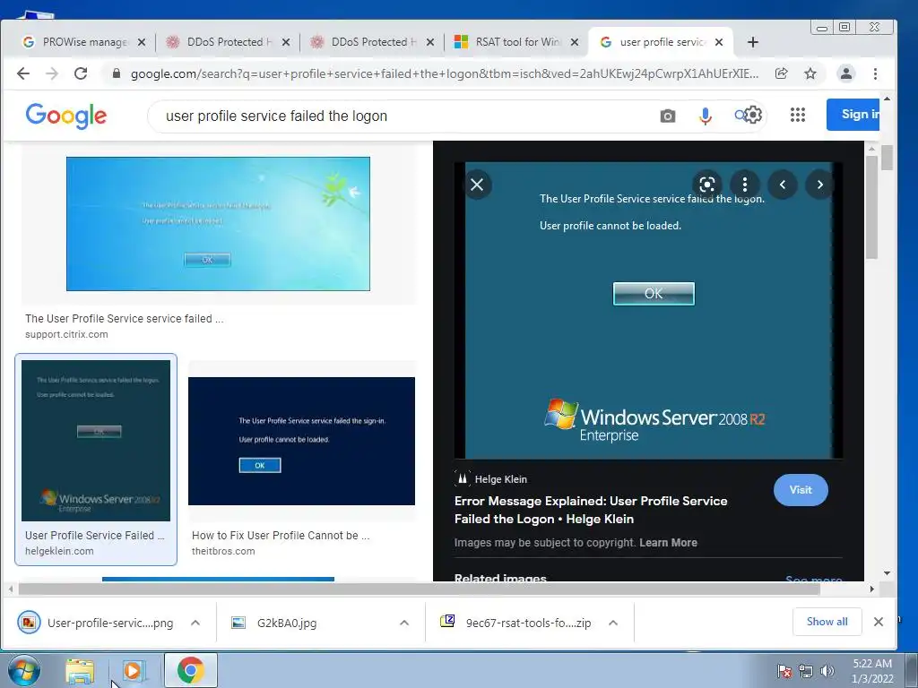
Task: Open Windows Explorer from the taskbar
Action: tap(80, 671)
